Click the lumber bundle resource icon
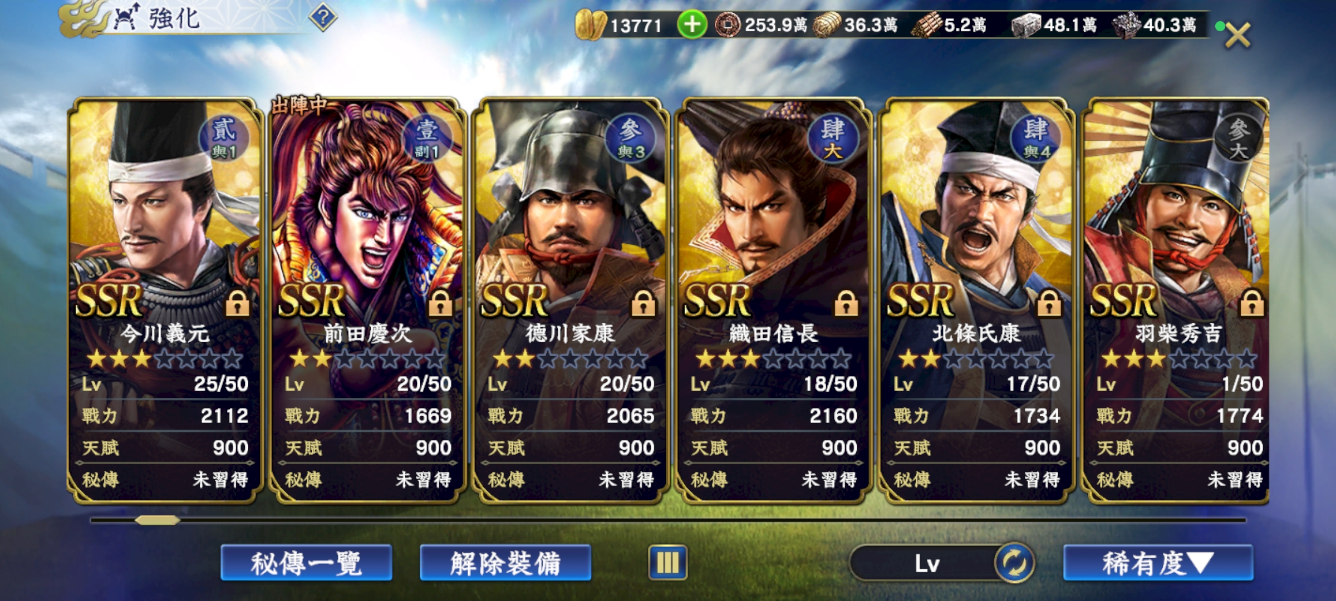This screenshot has width=1336, height=601. point(926,26)
